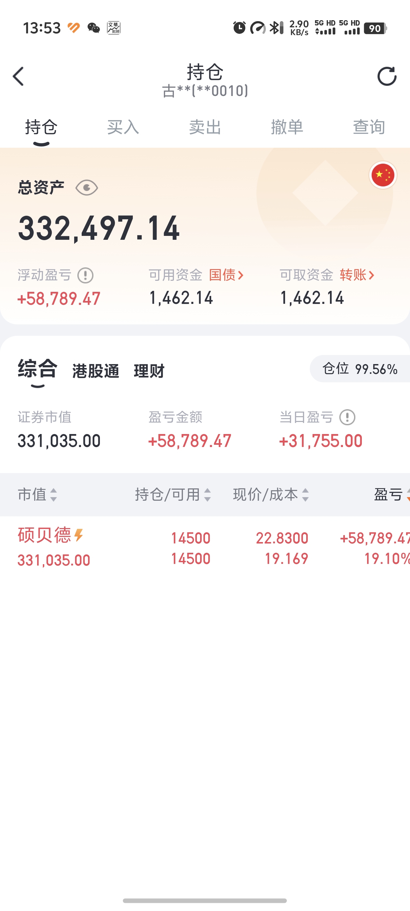Refresh the holdings page

coord(387,76)
